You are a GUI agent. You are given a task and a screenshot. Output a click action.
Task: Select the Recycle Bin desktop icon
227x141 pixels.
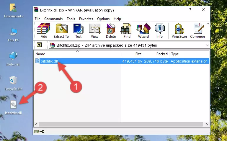point(13,83)
